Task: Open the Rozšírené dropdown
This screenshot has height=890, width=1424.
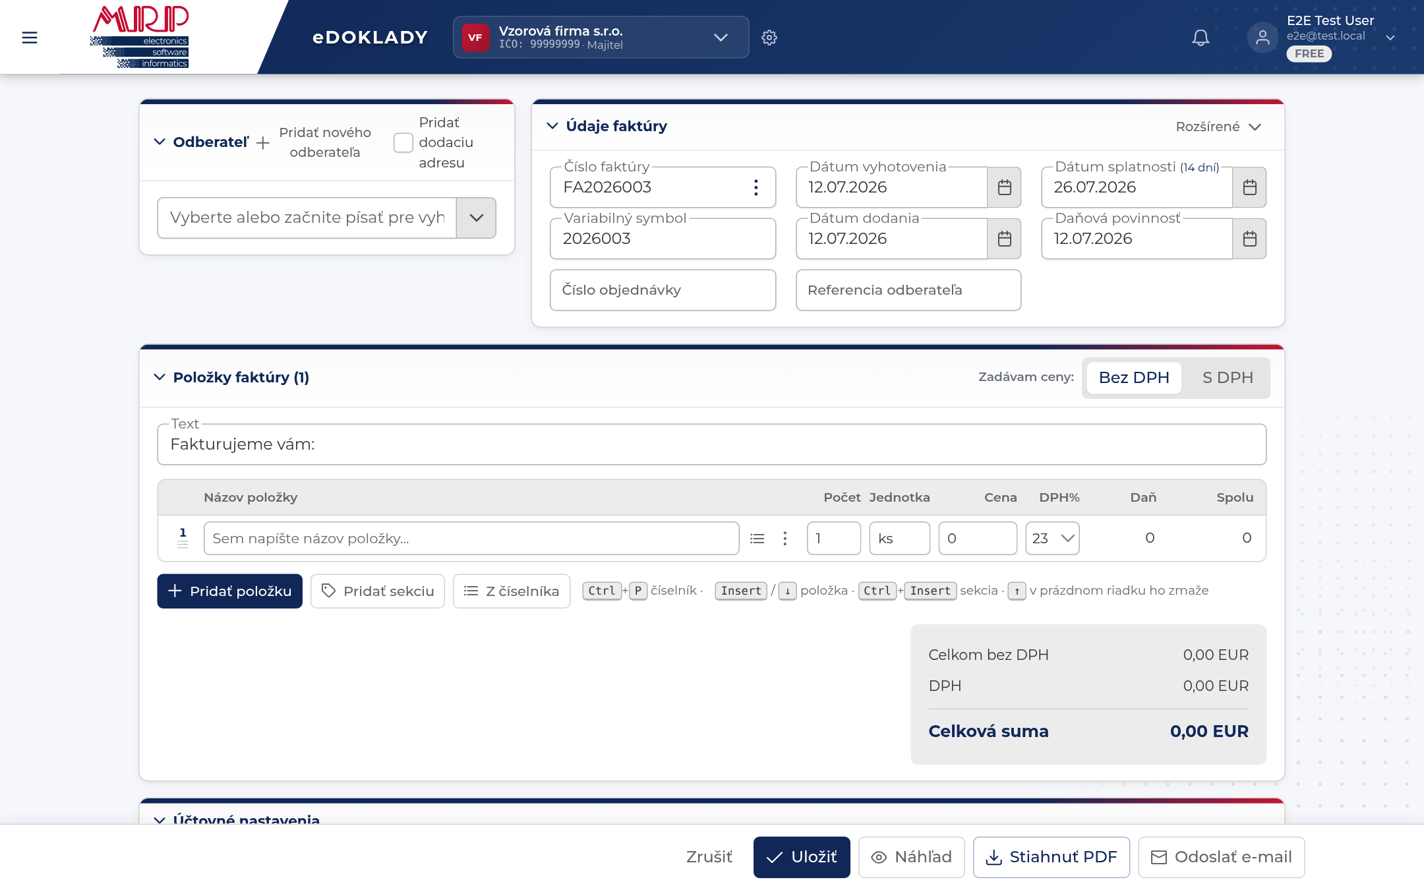Action: click(x=1218, y=127)
